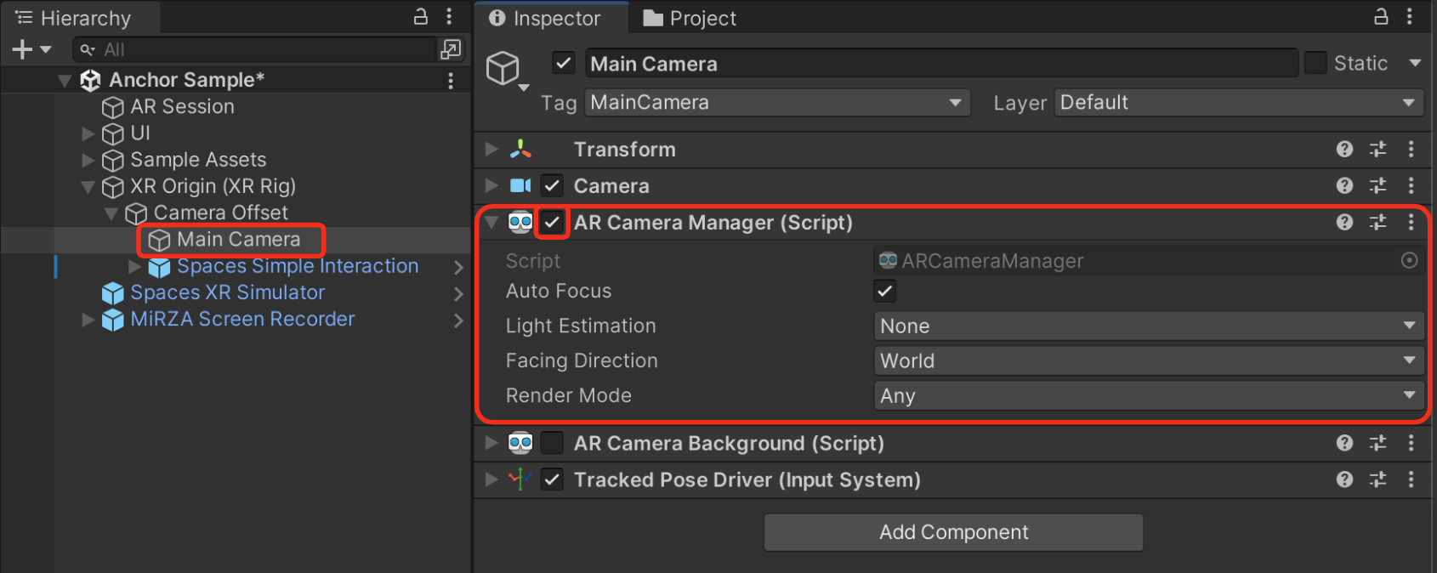The image size is (1437, 573).
Task: Expand the AR Camera Background component
Action: pyautogui.click(x=491, y=443)
